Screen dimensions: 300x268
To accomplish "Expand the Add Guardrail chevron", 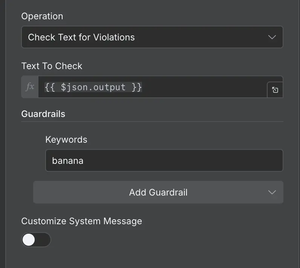I will [272, 193].
